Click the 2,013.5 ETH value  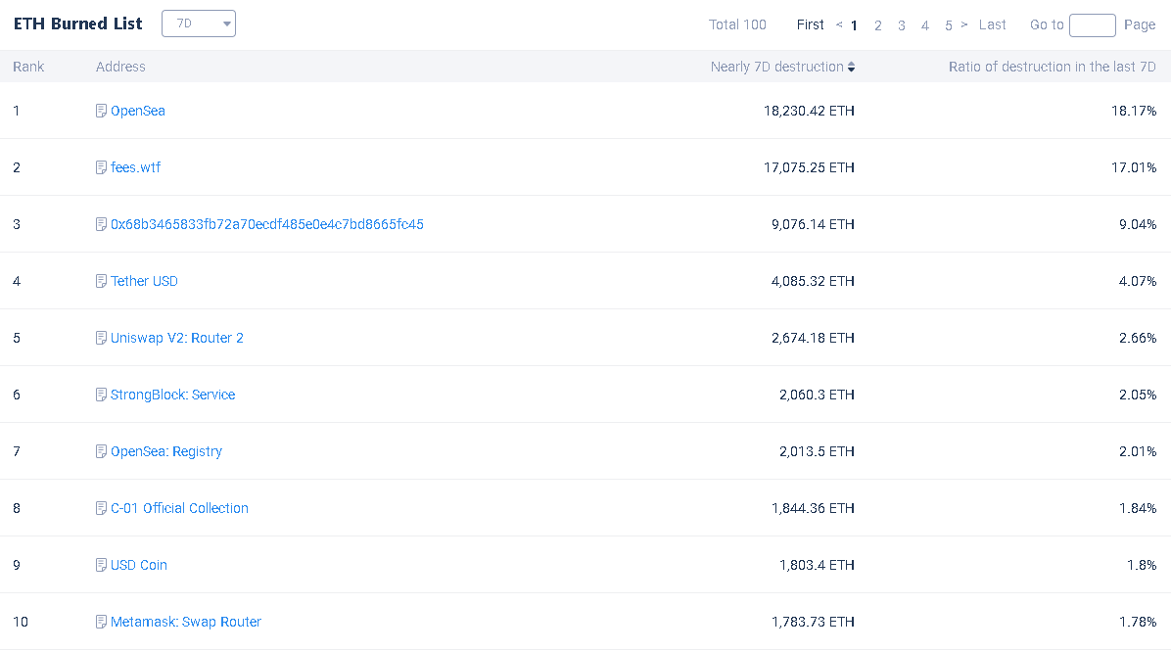coord(817,451)
